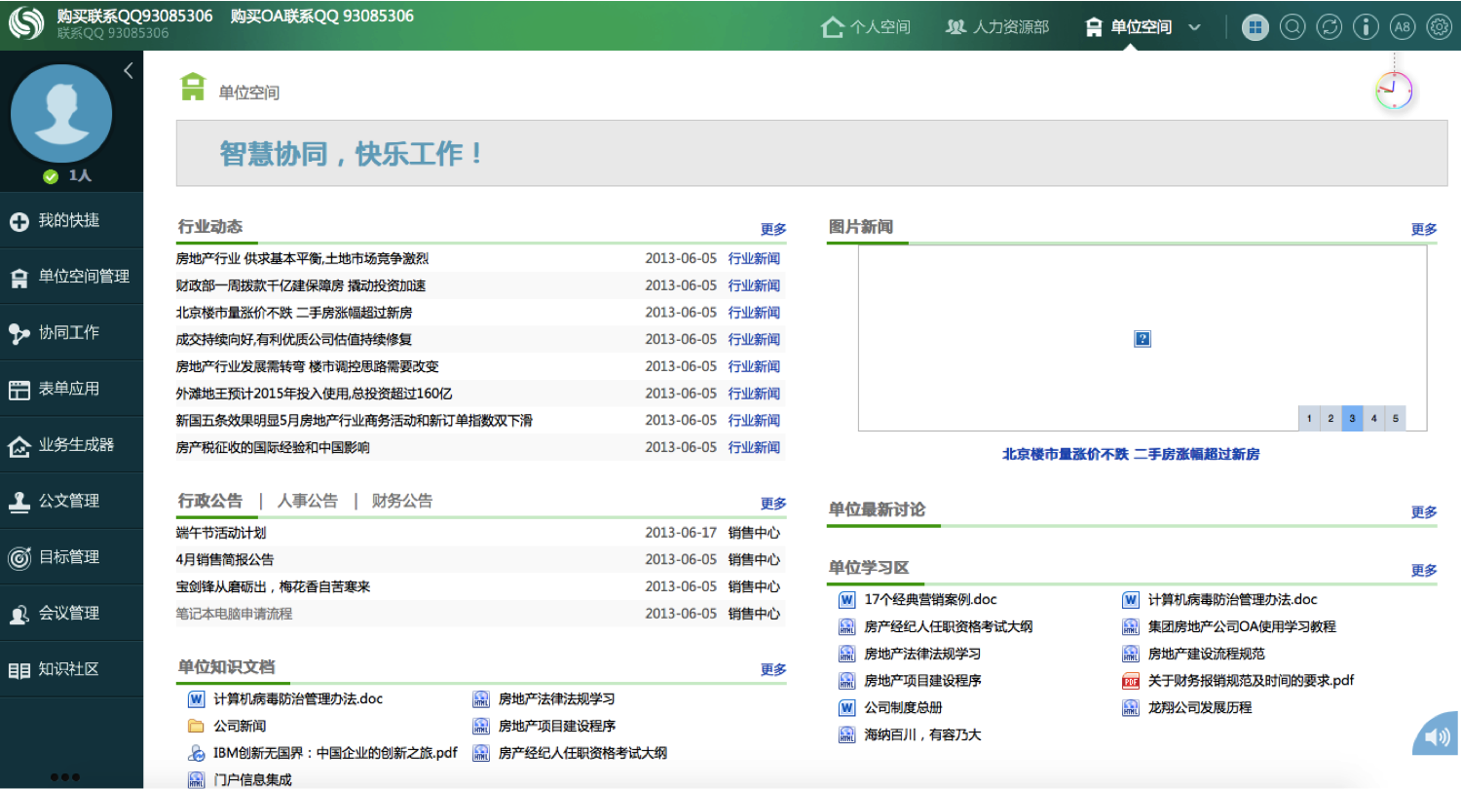This screenshot has width=1461, height=789.
Task: Expand the dropdown arrow beside 单位空间
Action: tap(1195, 27)
